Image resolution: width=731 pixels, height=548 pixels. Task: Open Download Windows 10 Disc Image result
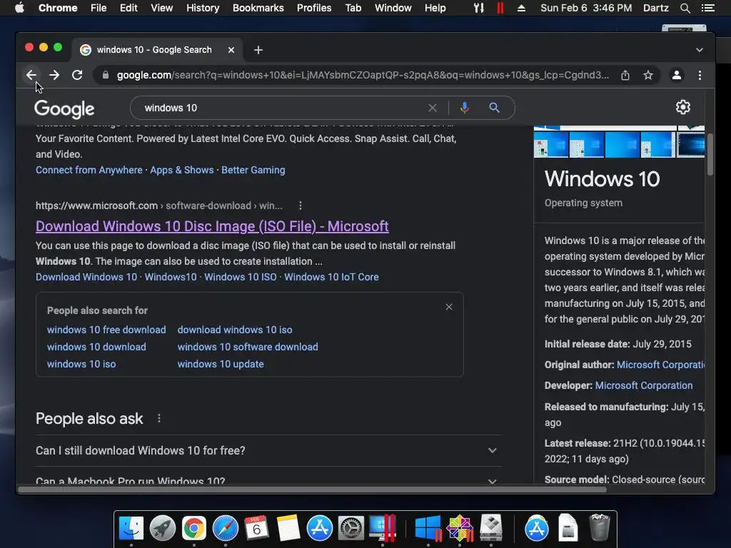(x=212, y=226)
